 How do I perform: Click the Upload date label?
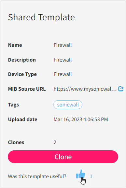[23, 120]
